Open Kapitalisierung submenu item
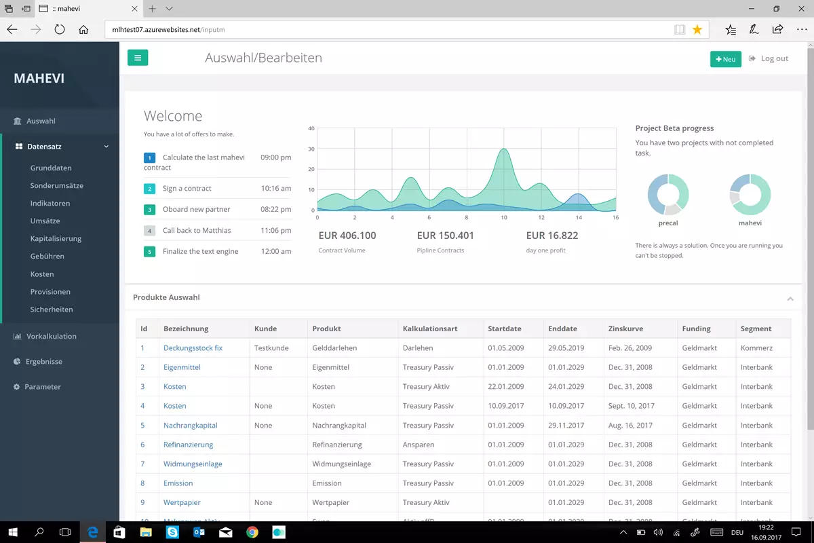 [x=56, y=238]
